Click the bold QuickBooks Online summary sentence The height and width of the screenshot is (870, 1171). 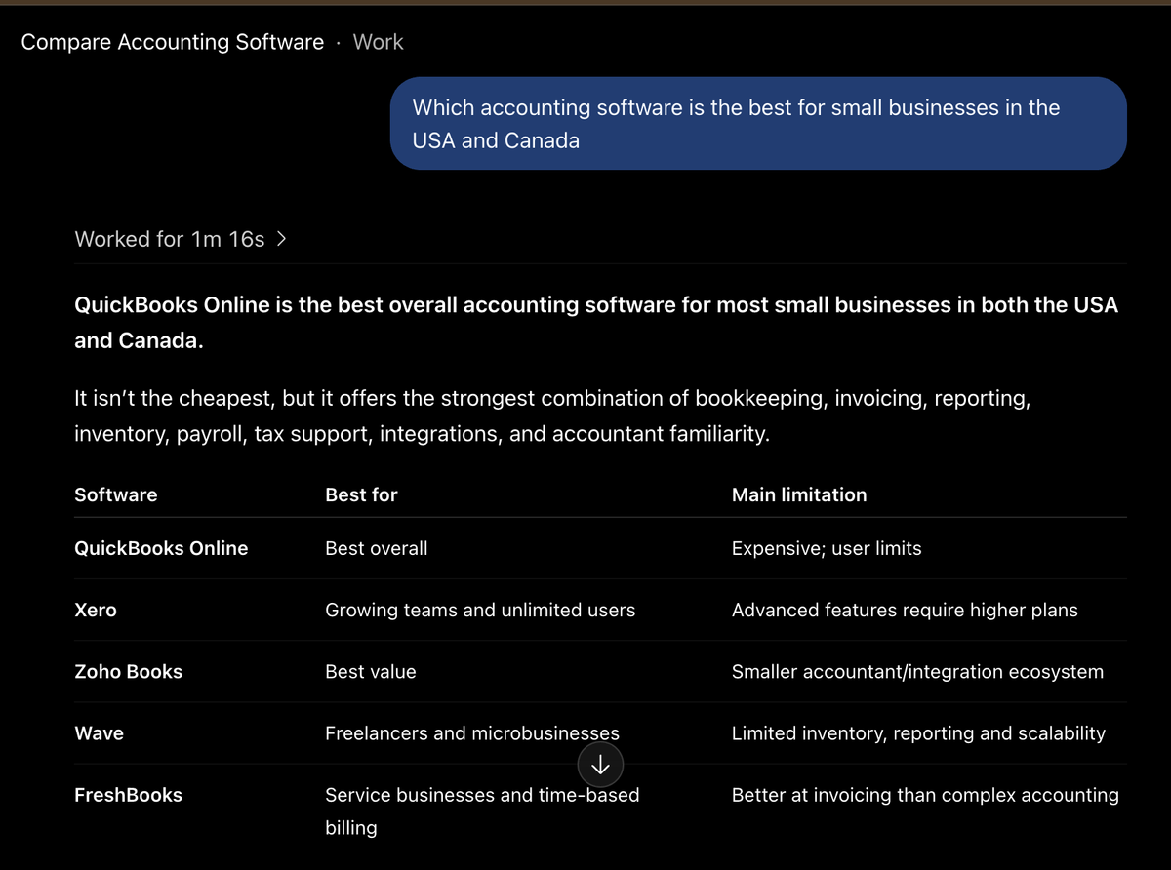pyautogui.click(x=596, y=323)
